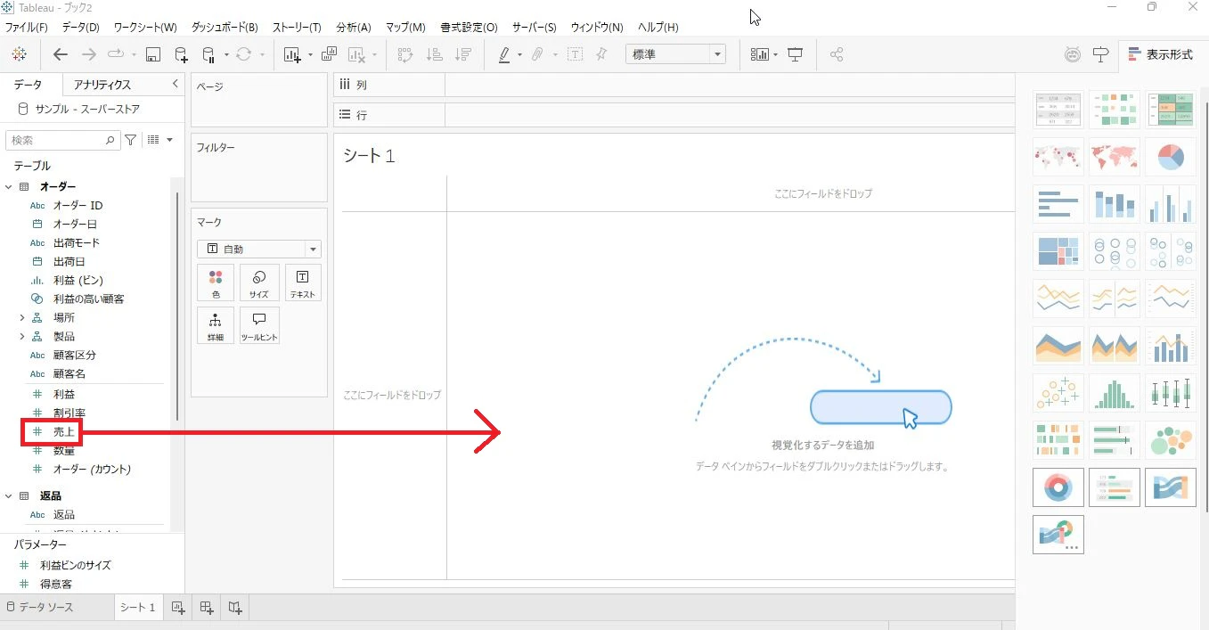Open the Color (色) marks card button
Screen dimensions: 1209x630
click(216, 282)
